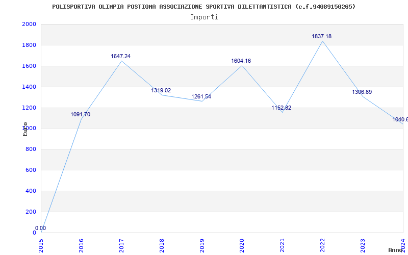The width and height of the screenshot is (408, 255).
Task: Click the data label 1091.70
Action: [81, 114]
